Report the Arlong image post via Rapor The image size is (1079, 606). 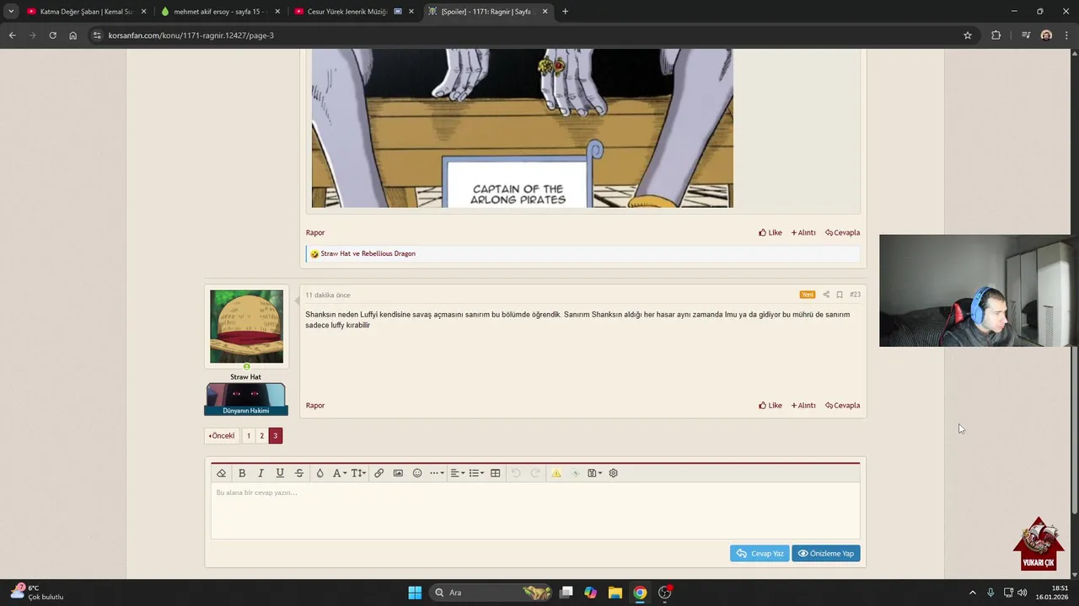click(315, 233)
